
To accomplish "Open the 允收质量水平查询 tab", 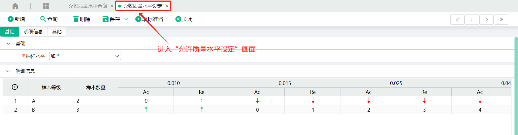I will click(x=88, y=6).
